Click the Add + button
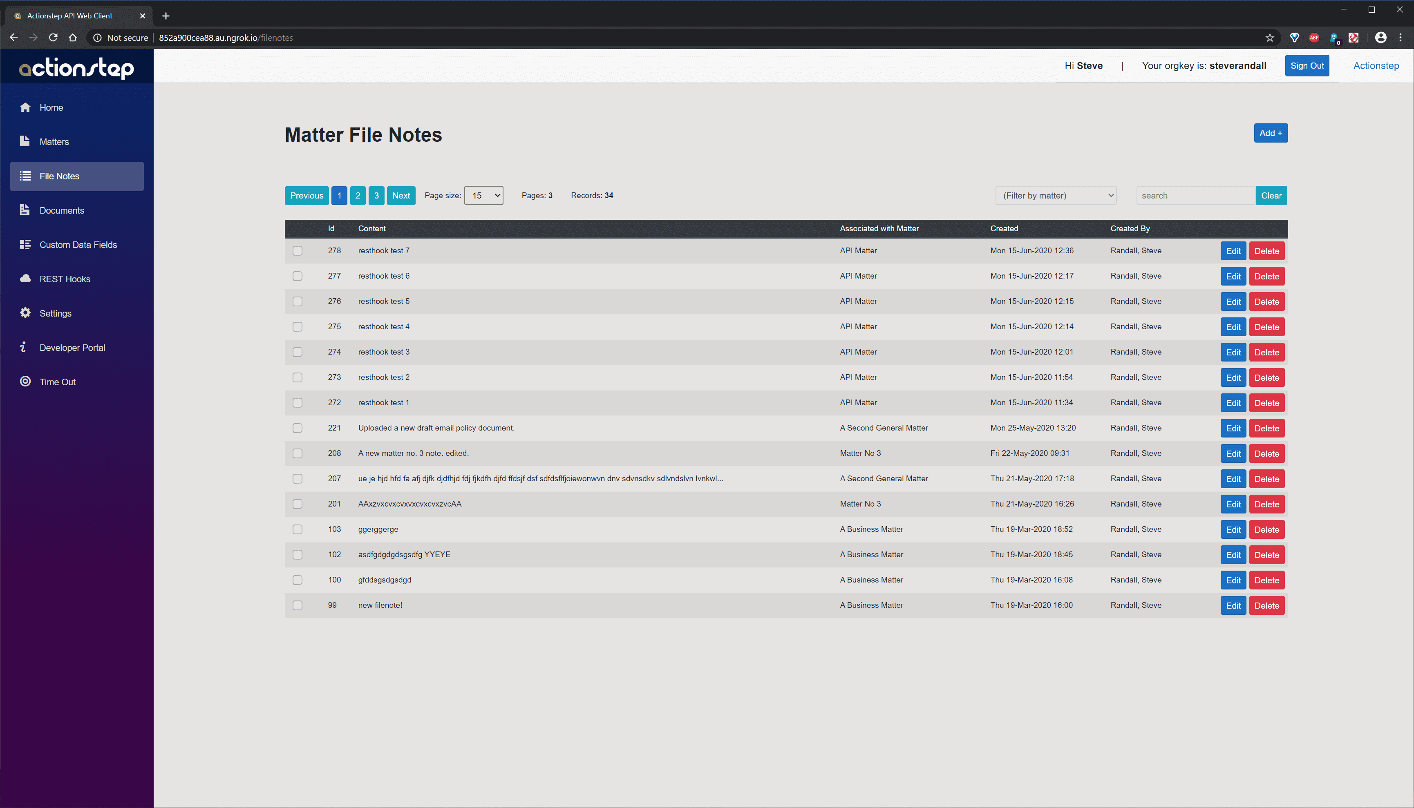 tap(1271, 133)
